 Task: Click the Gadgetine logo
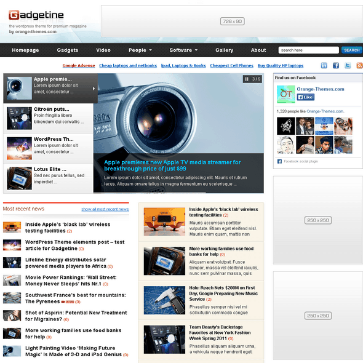tap(36, 15)
